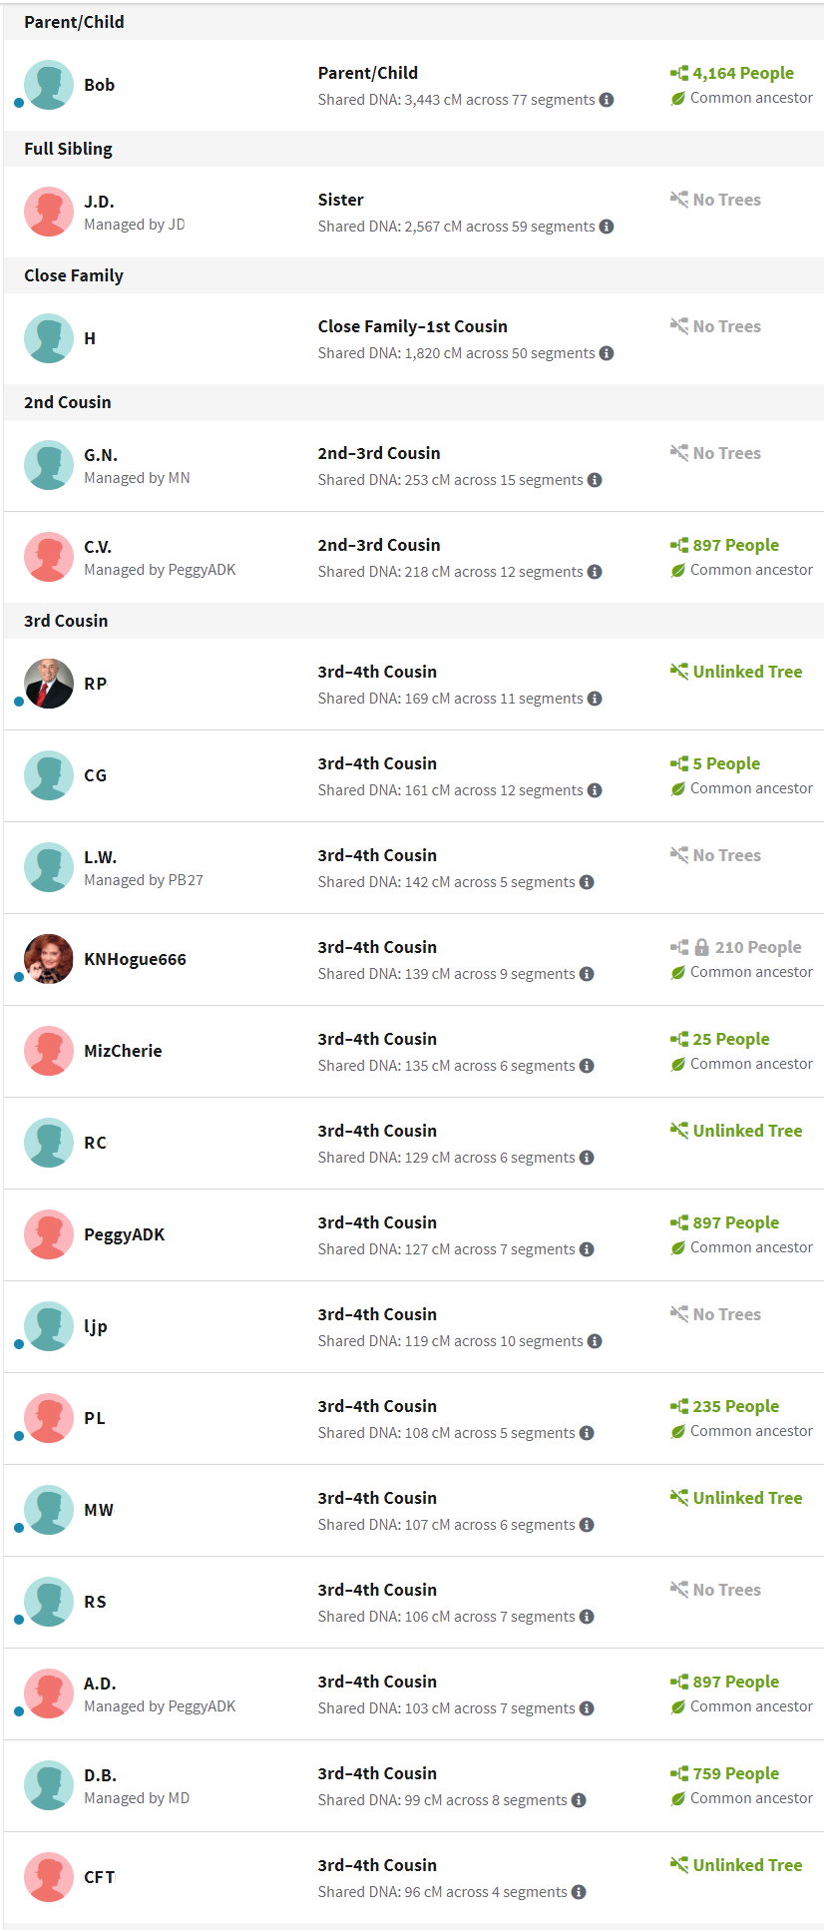The image size is (824, 1930).
Task: Click leaf icon by CG's Common ancestor
Action: 678,789
